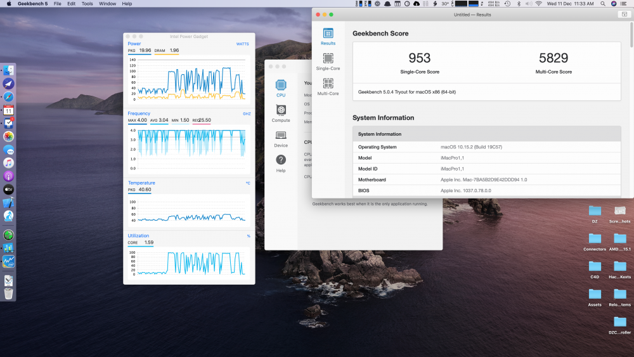Click the 953 single-core score value

click(419, 58)
